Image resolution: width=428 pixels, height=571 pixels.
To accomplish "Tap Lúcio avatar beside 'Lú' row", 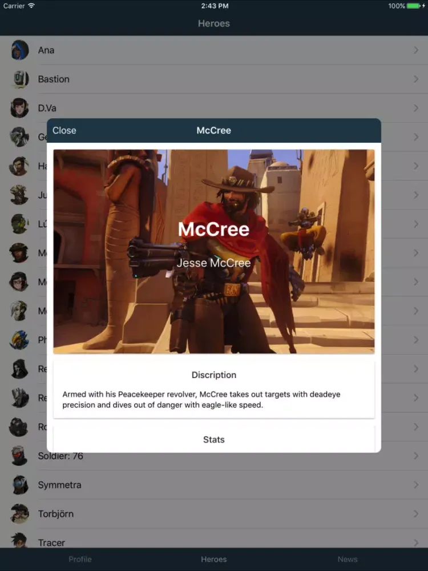I will coord(19,224).
